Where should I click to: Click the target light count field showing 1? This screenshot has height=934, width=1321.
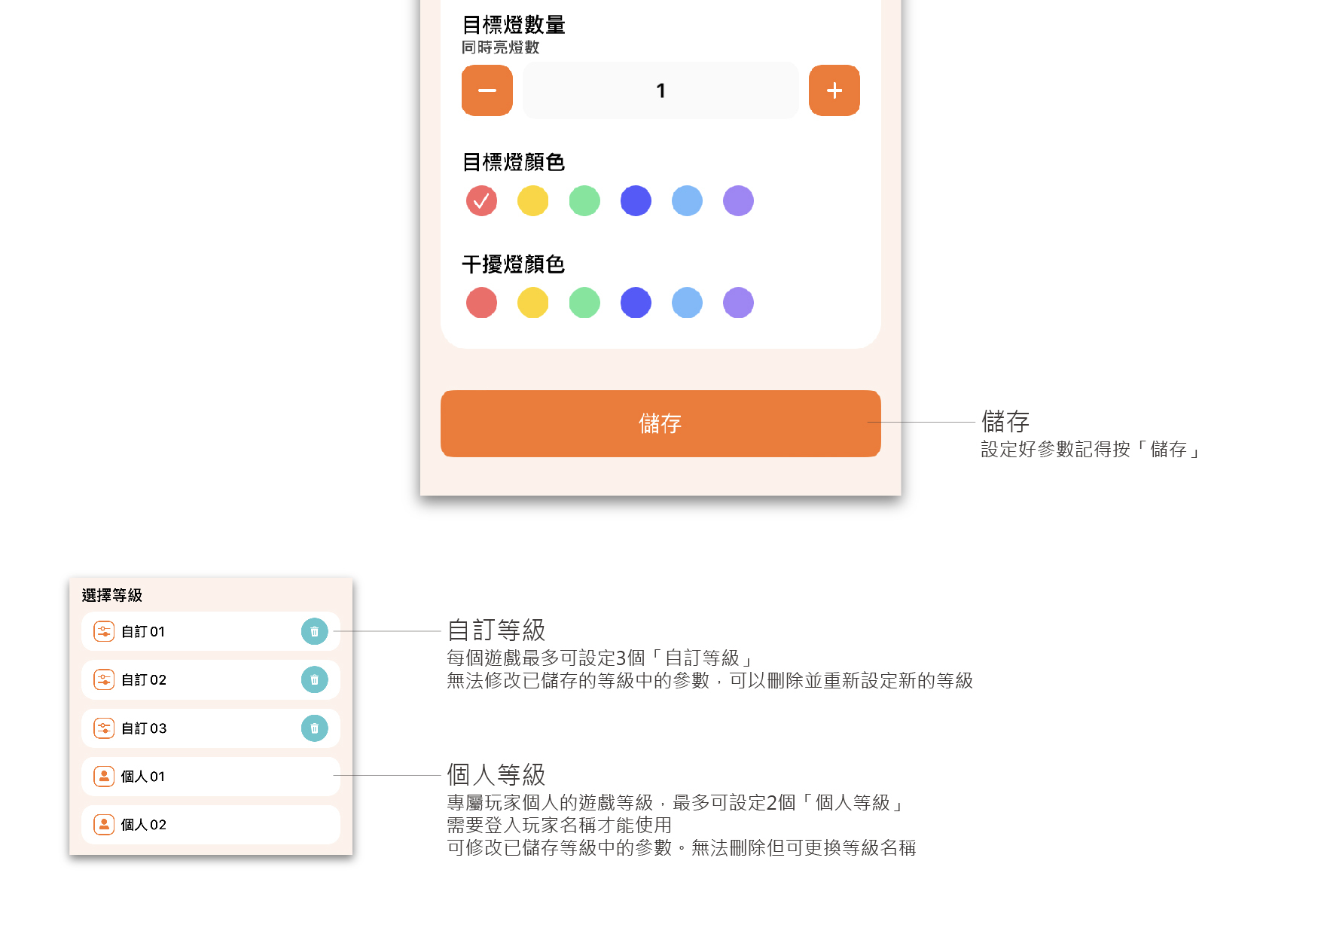click(660, 90)
